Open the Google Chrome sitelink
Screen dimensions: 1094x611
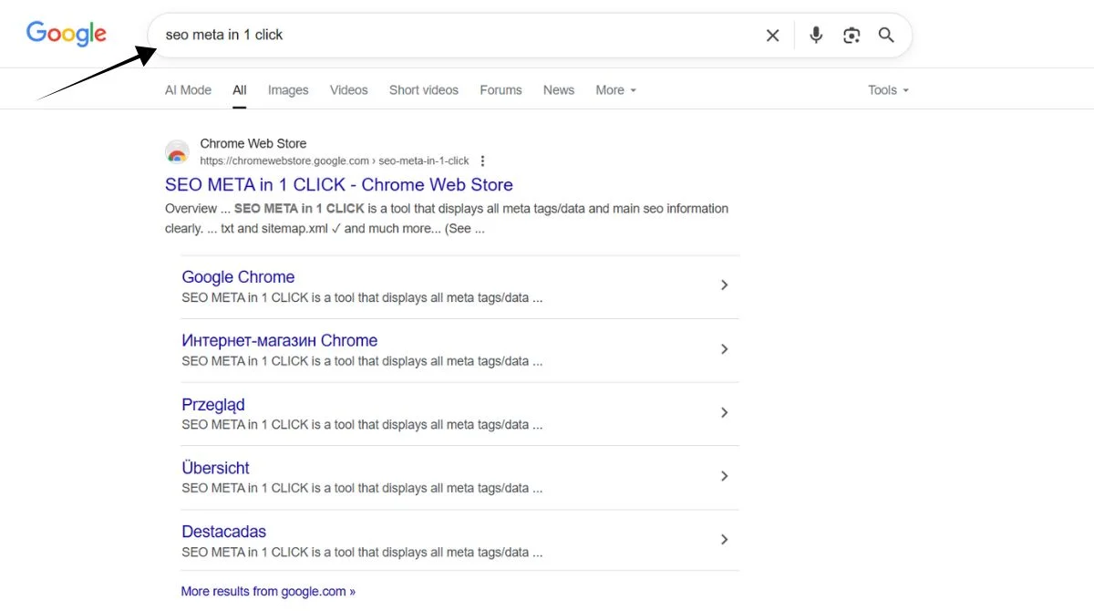[238, 277]
